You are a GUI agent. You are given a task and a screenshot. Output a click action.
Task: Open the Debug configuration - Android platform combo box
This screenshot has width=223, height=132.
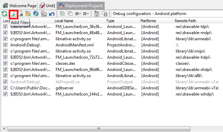(167, 14)
